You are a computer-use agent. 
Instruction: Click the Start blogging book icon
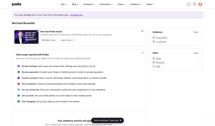coord(19,102)
